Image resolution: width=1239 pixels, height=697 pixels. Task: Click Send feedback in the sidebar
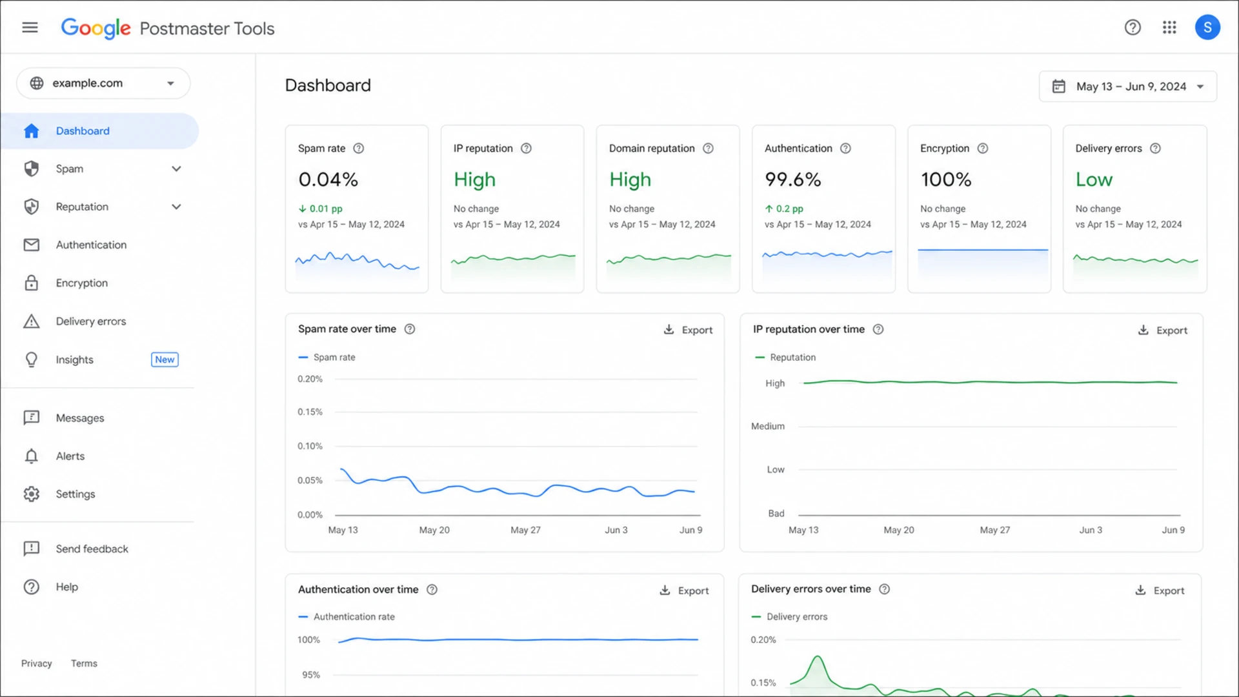(100, 549)
